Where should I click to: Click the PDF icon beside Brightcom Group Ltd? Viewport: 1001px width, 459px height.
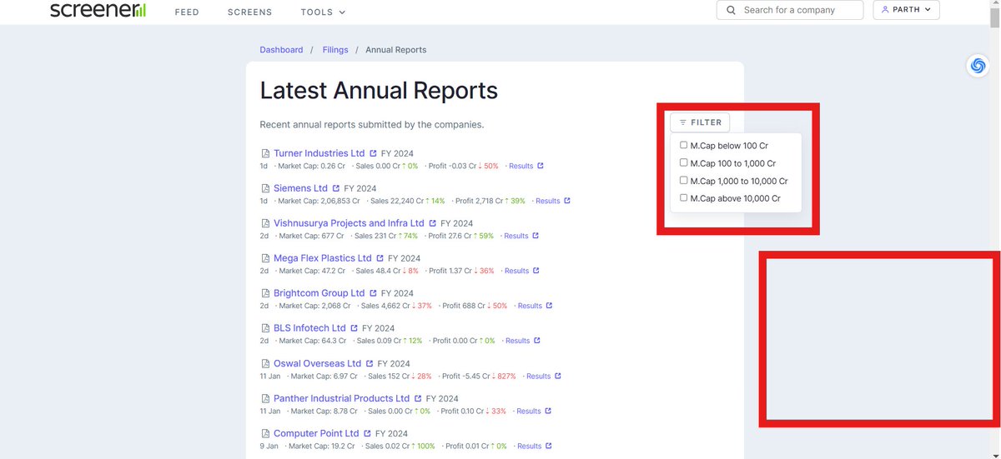click(x=265, y=294)
